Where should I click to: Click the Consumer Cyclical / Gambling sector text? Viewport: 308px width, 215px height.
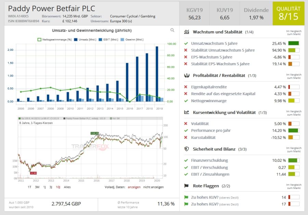pos(132,16)
